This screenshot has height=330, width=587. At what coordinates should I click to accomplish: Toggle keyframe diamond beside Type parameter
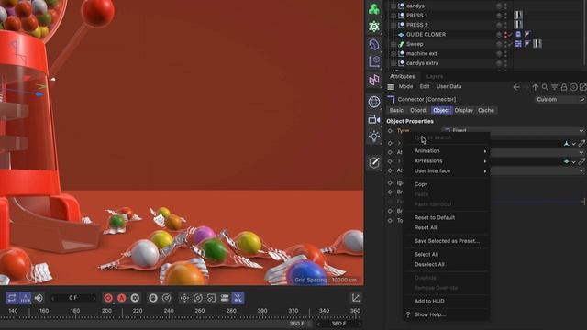[x=390, y=130]
